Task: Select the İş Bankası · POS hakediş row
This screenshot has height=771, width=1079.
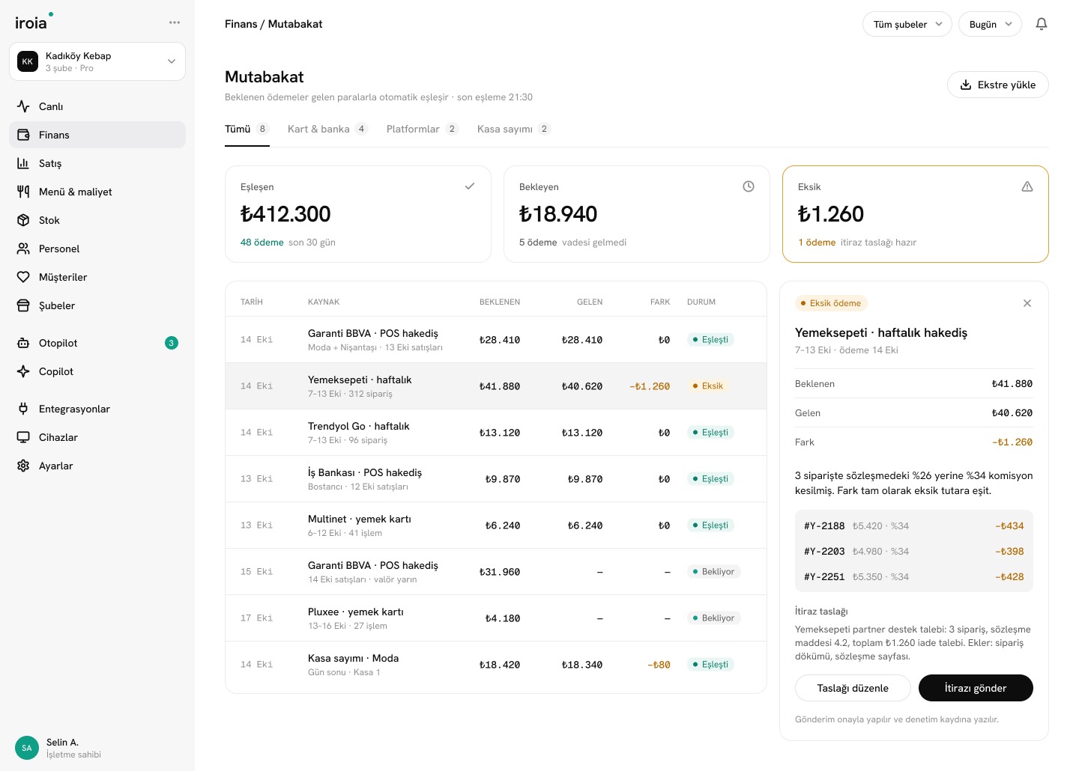Action: pos(496,479)
